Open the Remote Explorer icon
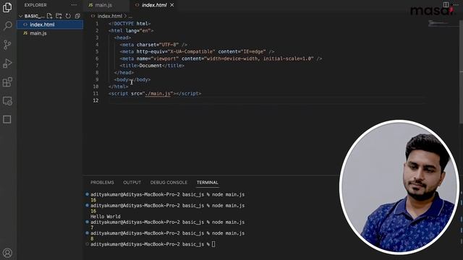 click(7, 101)
